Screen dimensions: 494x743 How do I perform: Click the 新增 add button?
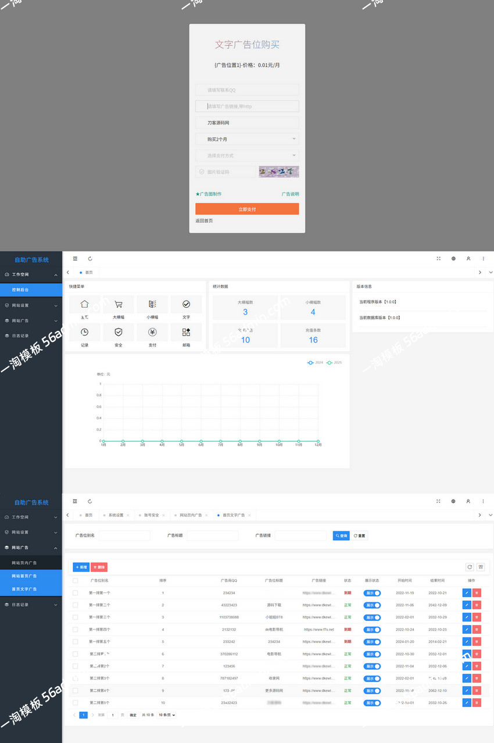tap(81, 567)
